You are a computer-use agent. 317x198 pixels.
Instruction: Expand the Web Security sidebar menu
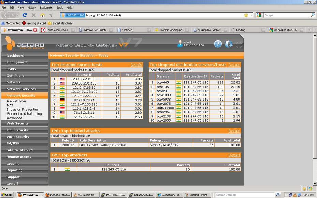[25, 123]
